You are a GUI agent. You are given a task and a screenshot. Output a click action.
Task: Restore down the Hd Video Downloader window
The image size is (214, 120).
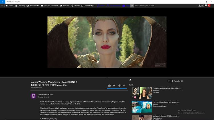pos(206,2)
